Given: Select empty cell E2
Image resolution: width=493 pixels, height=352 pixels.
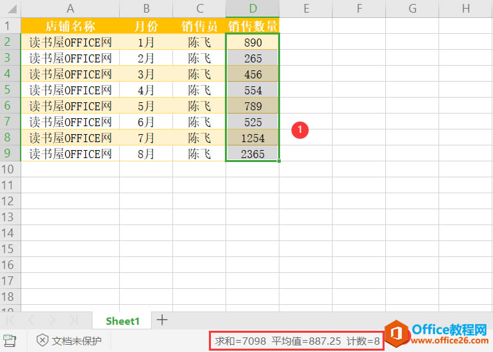Looking at the screenshot, I should (x=305, y=42).
